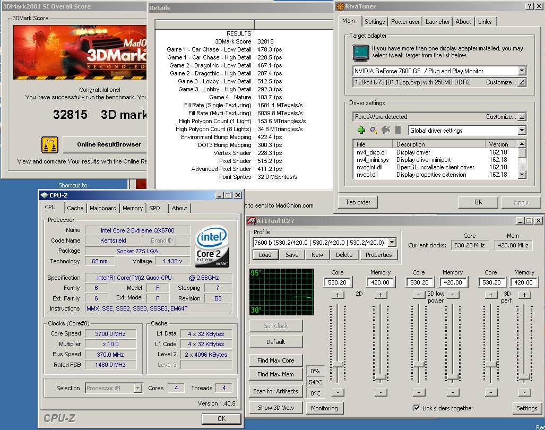545x430 pixels.
Task: Click Scan for Artifacts button
Action: point(276,391)
